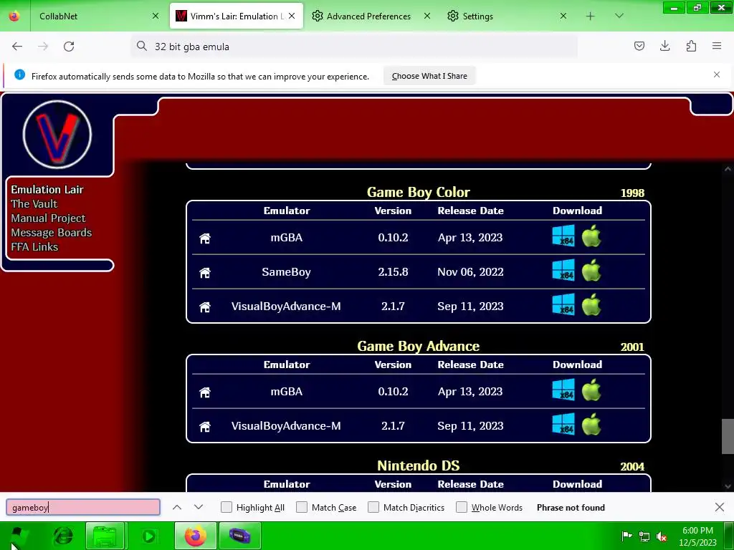Viewport: 734px width, 550px height.
Task: Open a new browser tab
Action: pos(591,16)
